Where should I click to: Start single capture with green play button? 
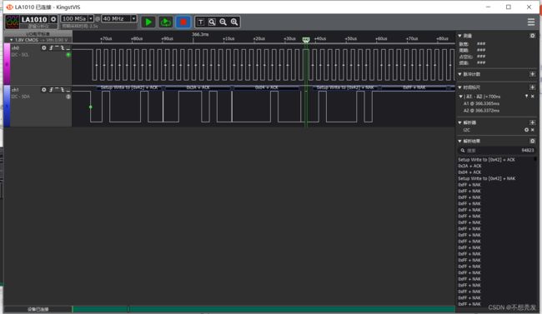[x=148, y=22]
